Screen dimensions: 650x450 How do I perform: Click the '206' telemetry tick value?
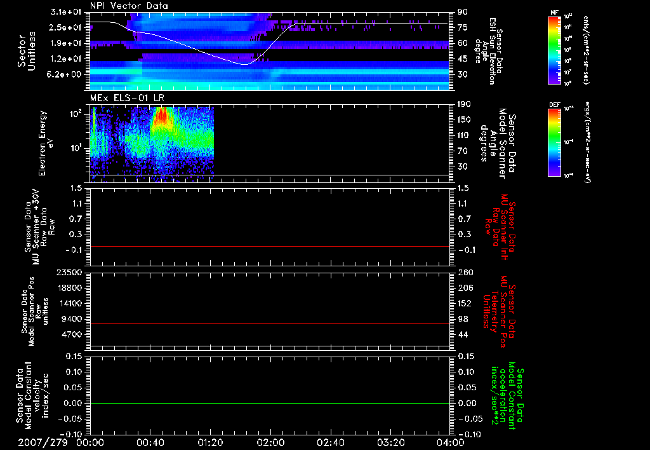[465, 288]
